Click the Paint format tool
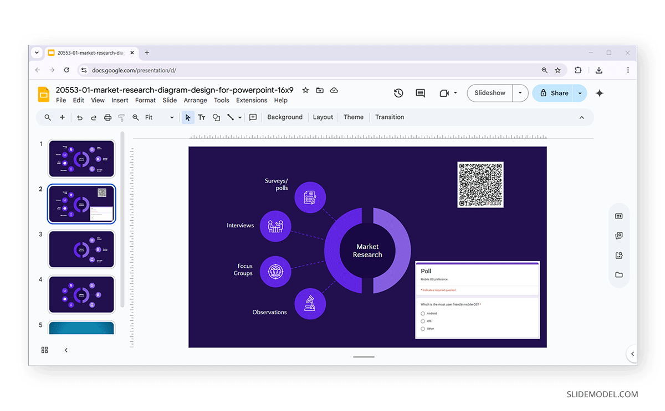The height and width of the screenshot is (411, 665). click(121, 117)
